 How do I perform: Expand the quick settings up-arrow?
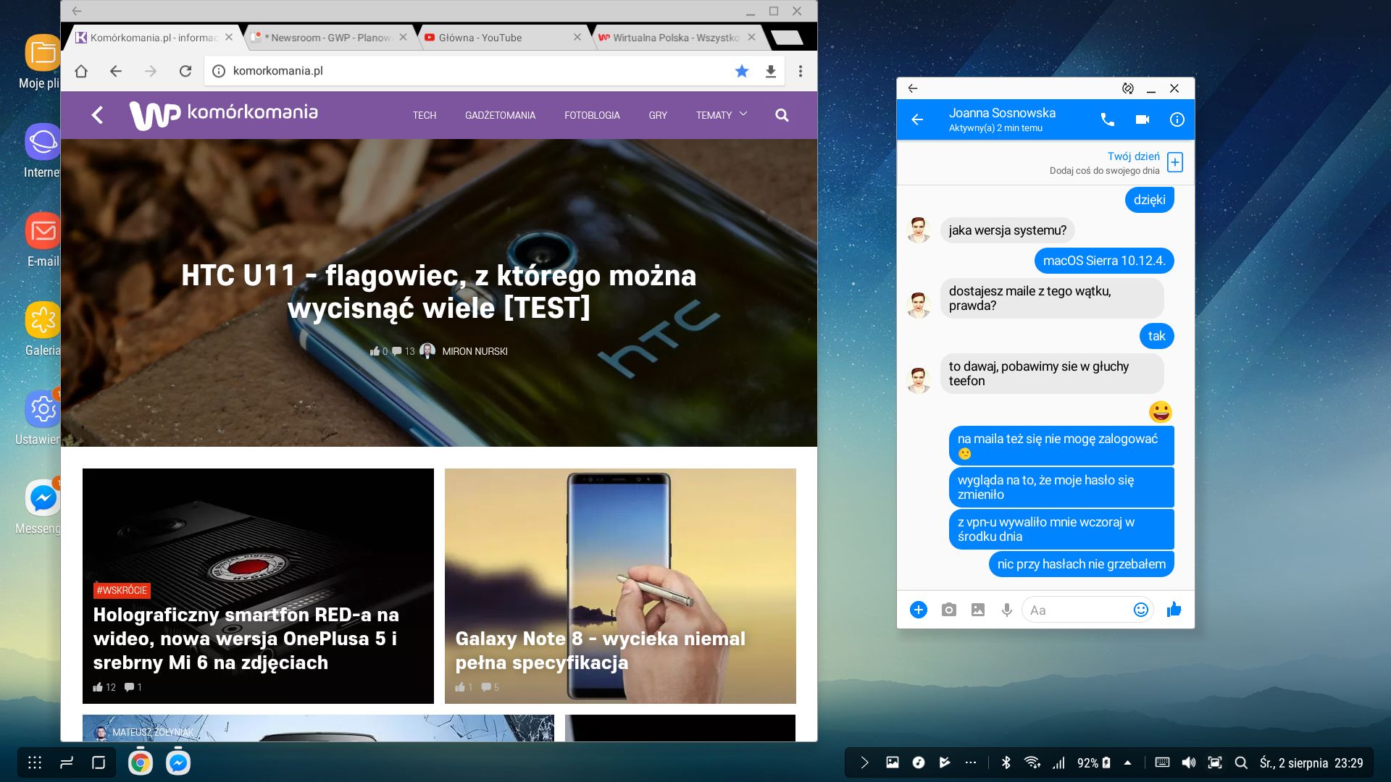tap(1127, 762)
